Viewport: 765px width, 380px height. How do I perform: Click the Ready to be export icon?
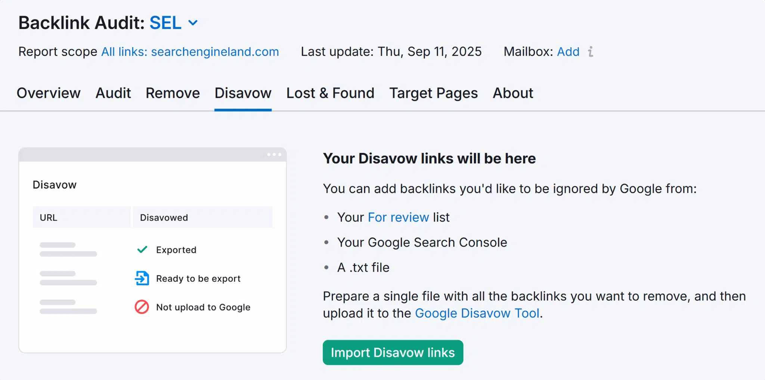click(x=142, y=278)
